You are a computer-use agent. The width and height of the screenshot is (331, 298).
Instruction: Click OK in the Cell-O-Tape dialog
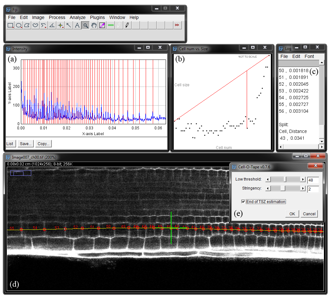click(x=292, y=214)
